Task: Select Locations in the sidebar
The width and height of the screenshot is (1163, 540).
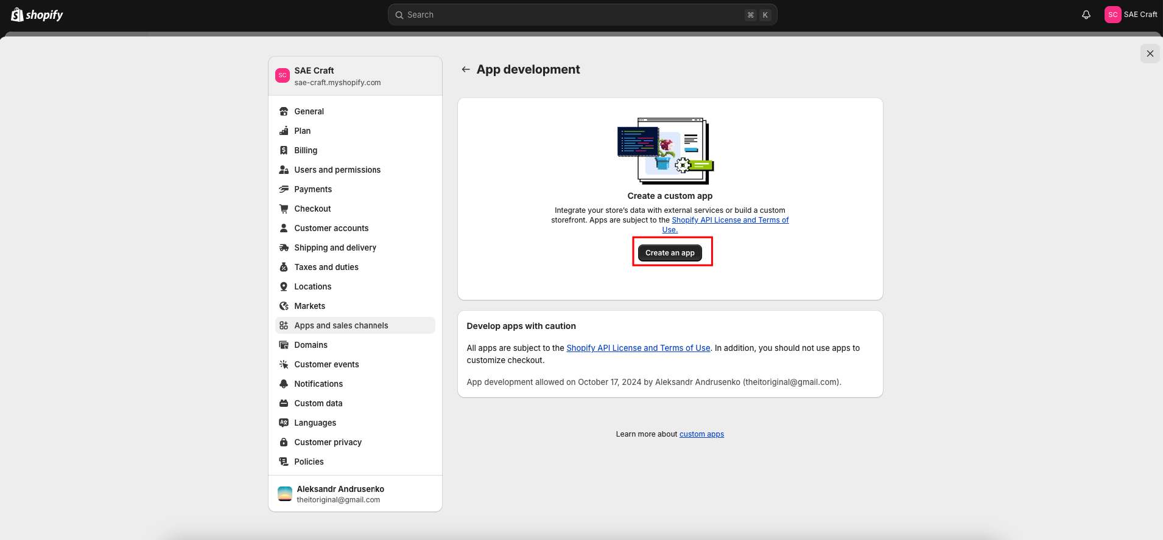Action: click(355, 286)
